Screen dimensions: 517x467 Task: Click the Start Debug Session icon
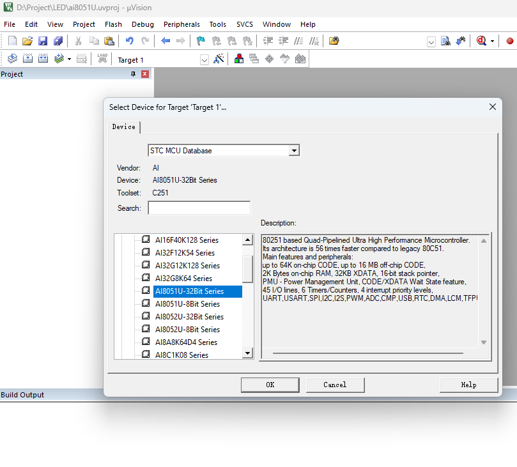pyautogui.click(x=481, y=41)
